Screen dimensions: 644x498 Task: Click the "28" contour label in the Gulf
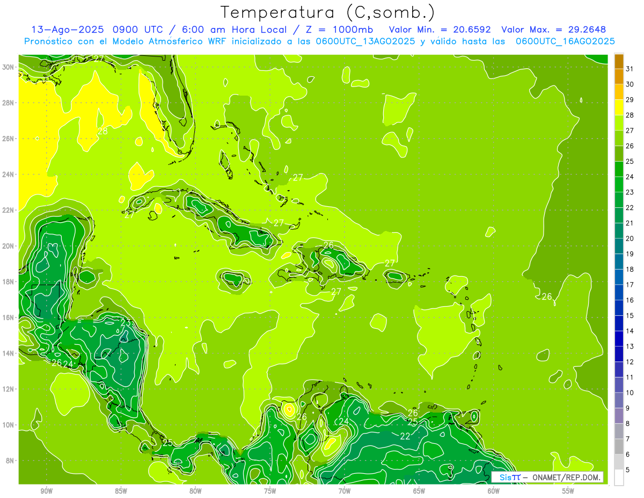pyautogui.click(x=103, y=131)
